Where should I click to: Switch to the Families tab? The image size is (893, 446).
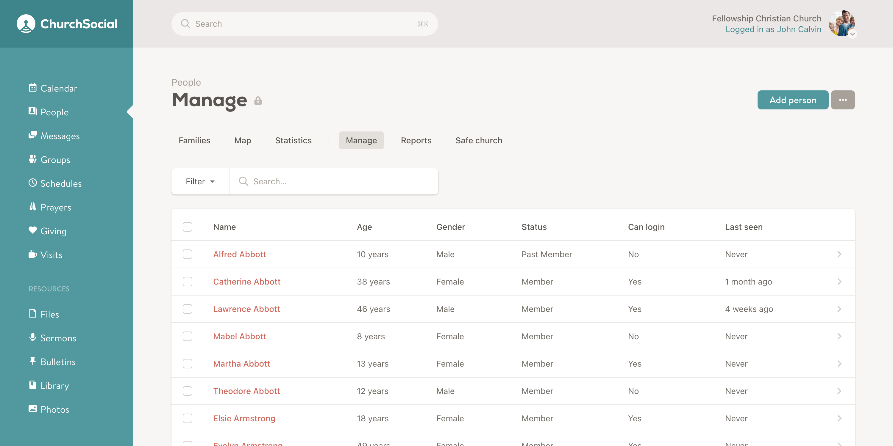[x=194, y=140]
